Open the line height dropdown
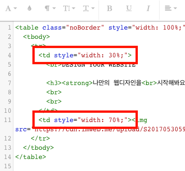185x171 pixels. coord(89,8)
